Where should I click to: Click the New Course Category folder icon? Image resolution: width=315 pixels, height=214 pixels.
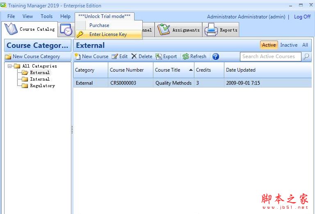pyautogui.click(x=8, y=56)
